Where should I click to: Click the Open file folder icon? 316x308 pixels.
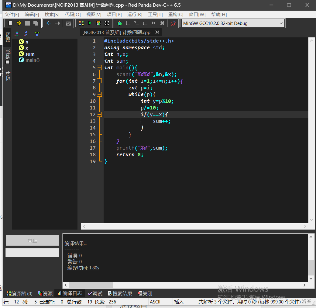[x=19, y=23]
